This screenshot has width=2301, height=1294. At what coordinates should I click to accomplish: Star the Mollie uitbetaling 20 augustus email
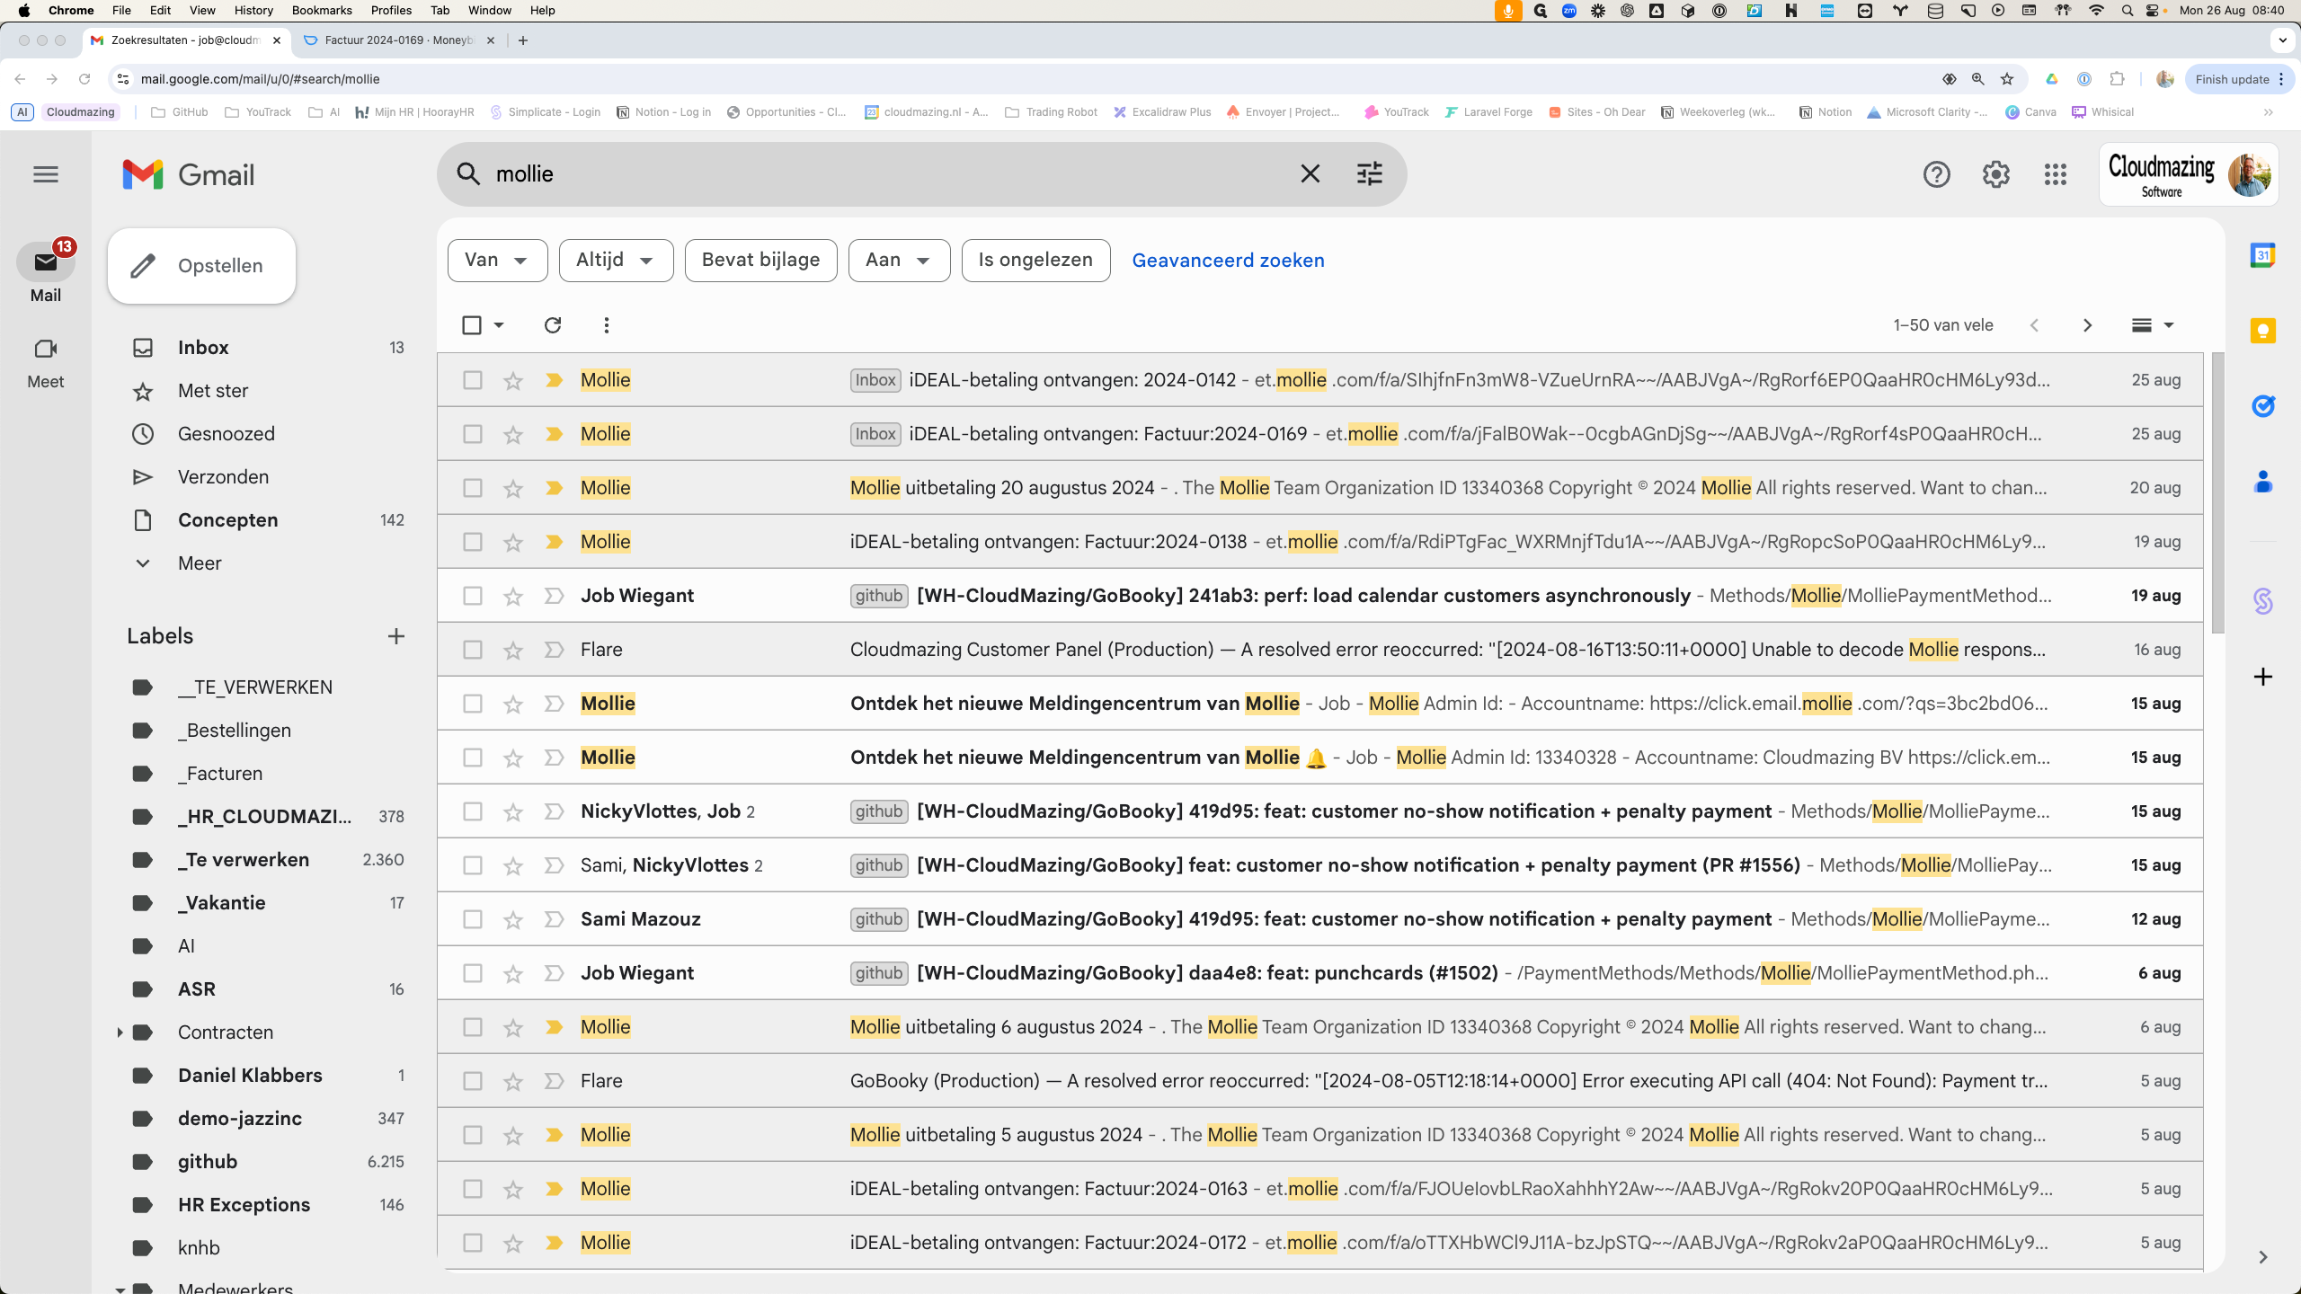[x=513, y=488]
